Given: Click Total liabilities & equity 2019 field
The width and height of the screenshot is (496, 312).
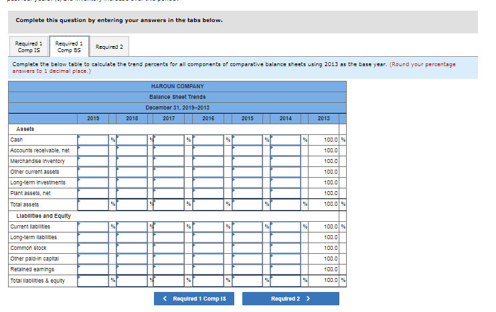Looking at the screenshot, I should tap(93, 281).
